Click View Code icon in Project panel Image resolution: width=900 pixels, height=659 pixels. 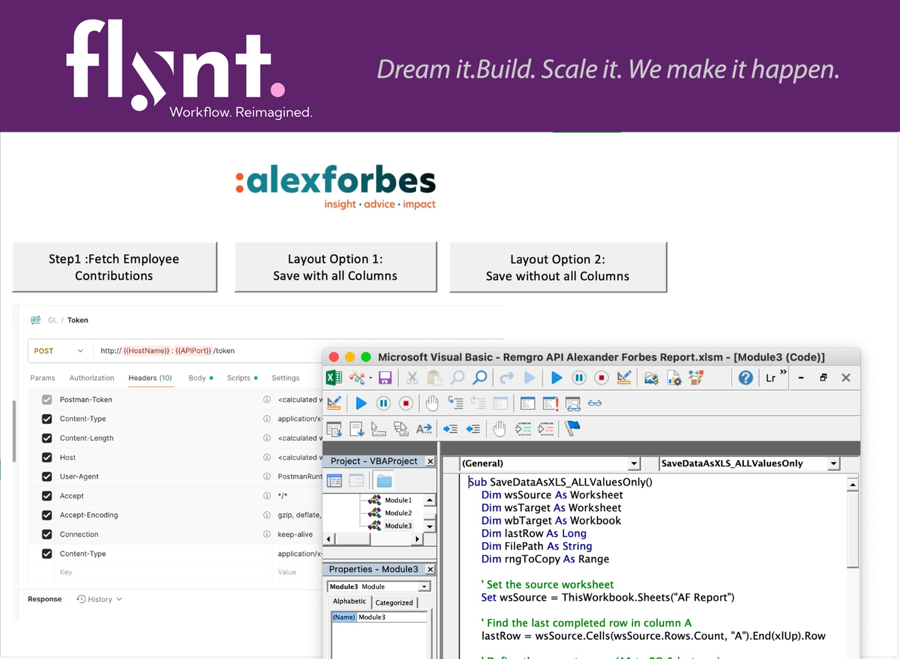[x=334, y=481]
